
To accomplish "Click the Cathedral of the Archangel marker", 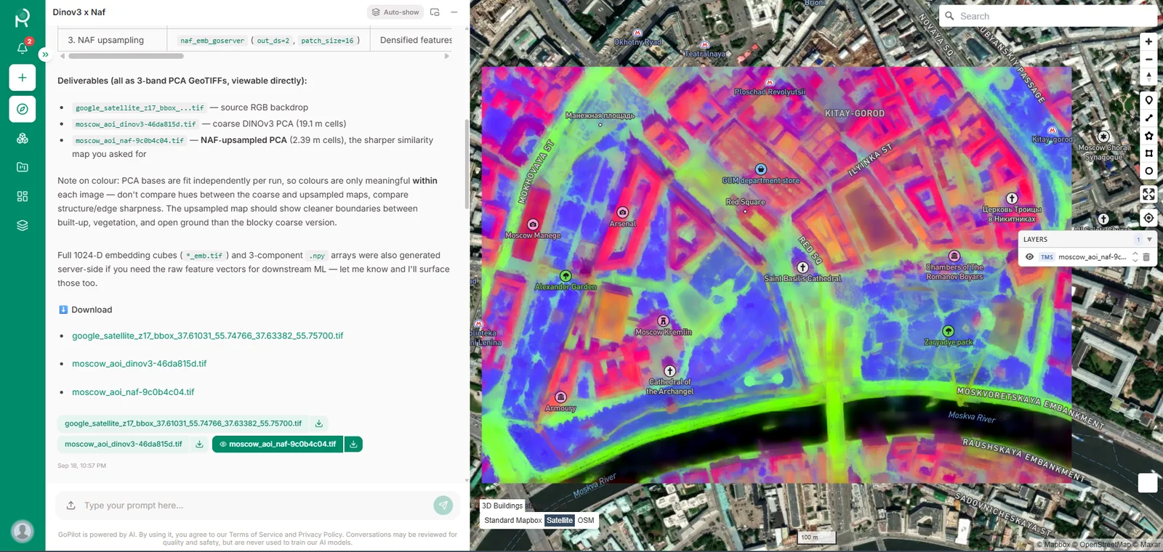I will pos(669,370).
